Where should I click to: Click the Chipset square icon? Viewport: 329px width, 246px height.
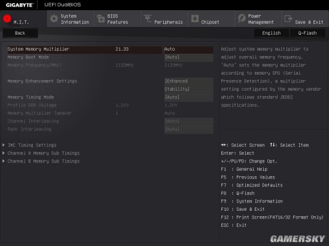click(x=195, y=19)
